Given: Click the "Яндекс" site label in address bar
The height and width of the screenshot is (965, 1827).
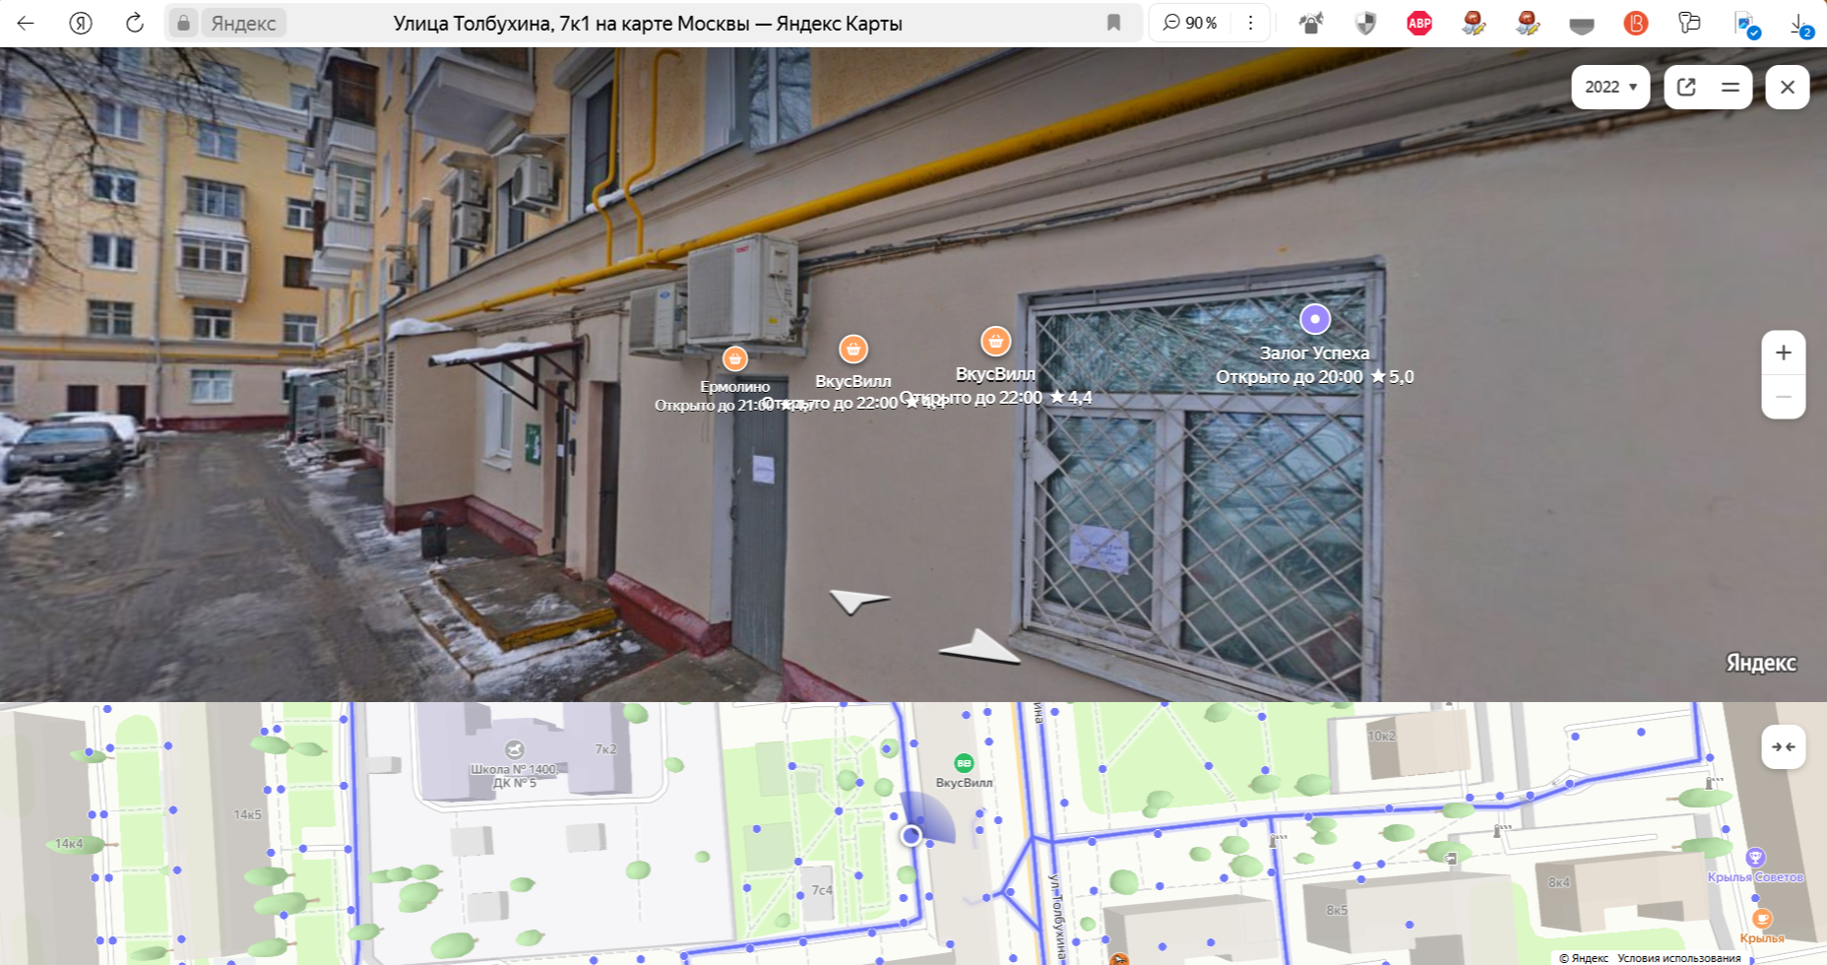Looking at the screenshot, I should (x=243, y=23).
